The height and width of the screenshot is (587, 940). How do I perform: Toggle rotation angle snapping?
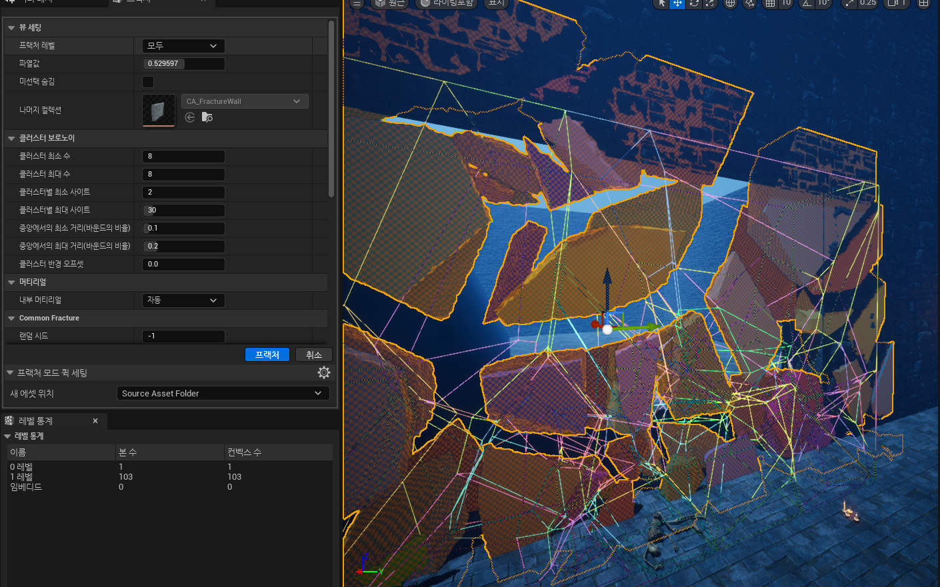pyautogui.click(x=807, y=3)
